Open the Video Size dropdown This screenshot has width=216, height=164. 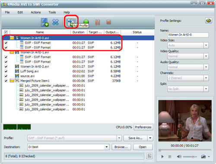click(206, 45)
